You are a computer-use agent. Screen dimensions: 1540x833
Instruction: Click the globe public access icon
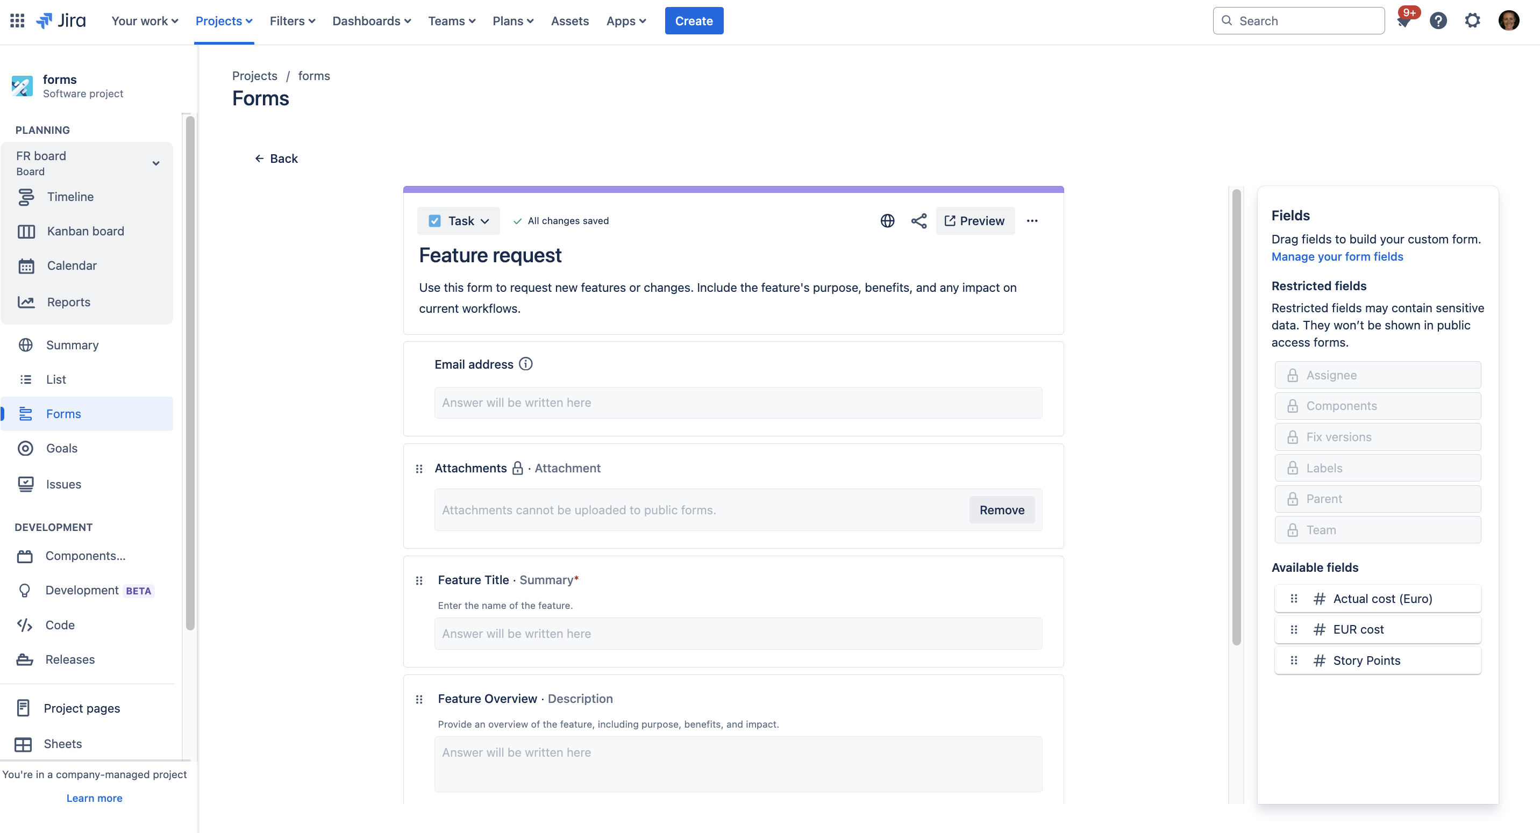pos(887,221)
